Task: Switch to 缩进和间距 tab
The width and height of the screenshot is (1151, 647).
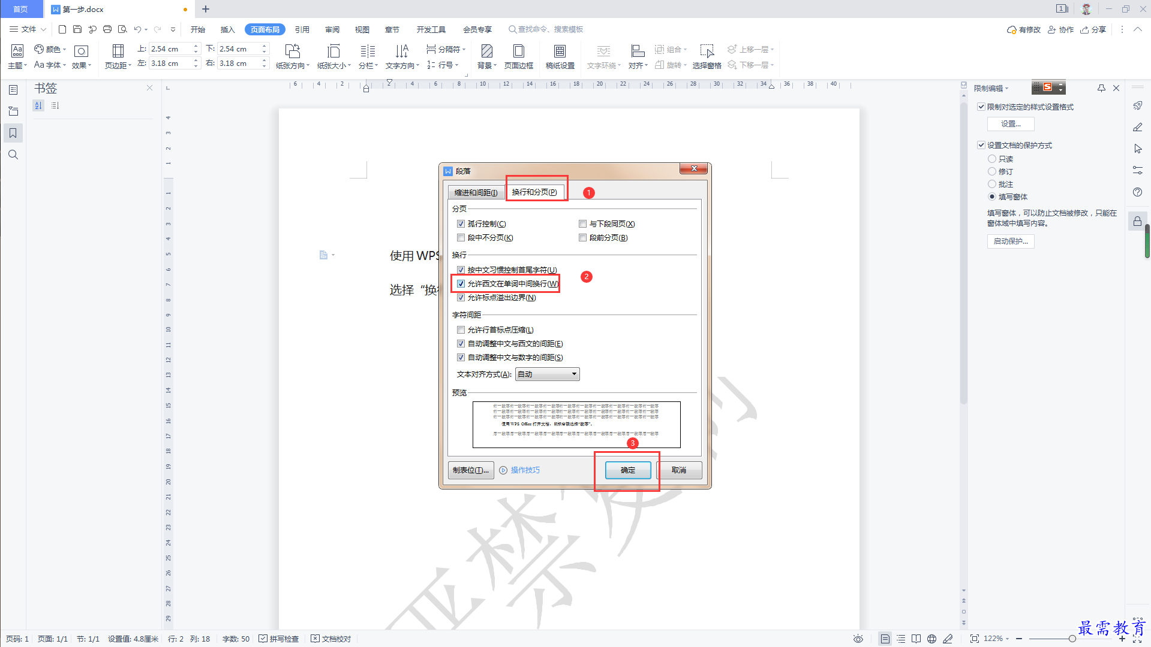Action: click(476, 192)
